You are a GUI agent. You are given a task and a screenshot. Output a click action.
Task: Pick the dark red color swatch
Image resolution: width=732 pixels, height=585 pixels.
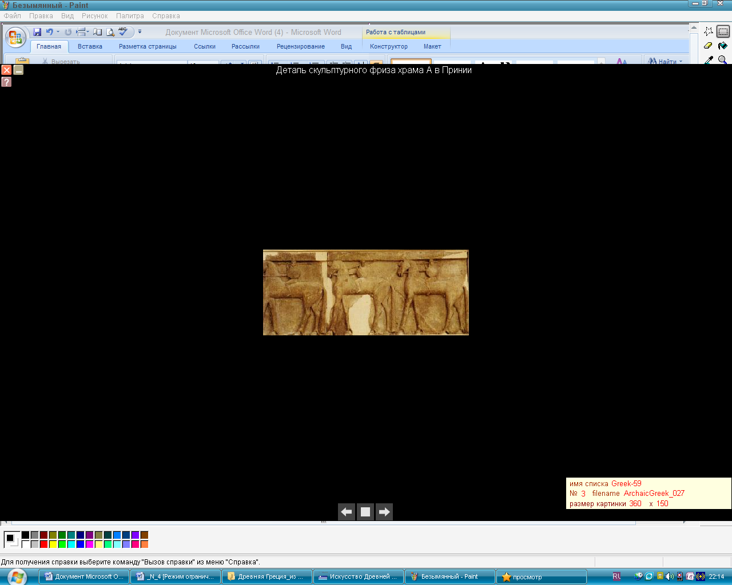(x=43, y=535)
